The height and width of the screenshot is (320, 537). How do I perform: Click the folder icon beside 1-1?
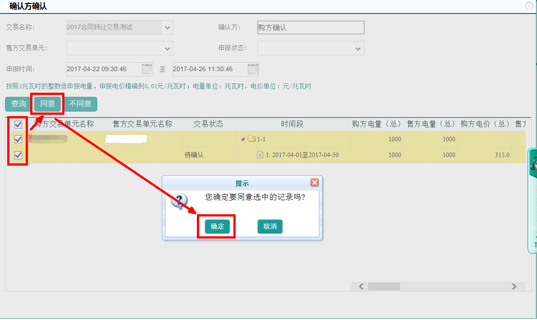coord(251,139)
